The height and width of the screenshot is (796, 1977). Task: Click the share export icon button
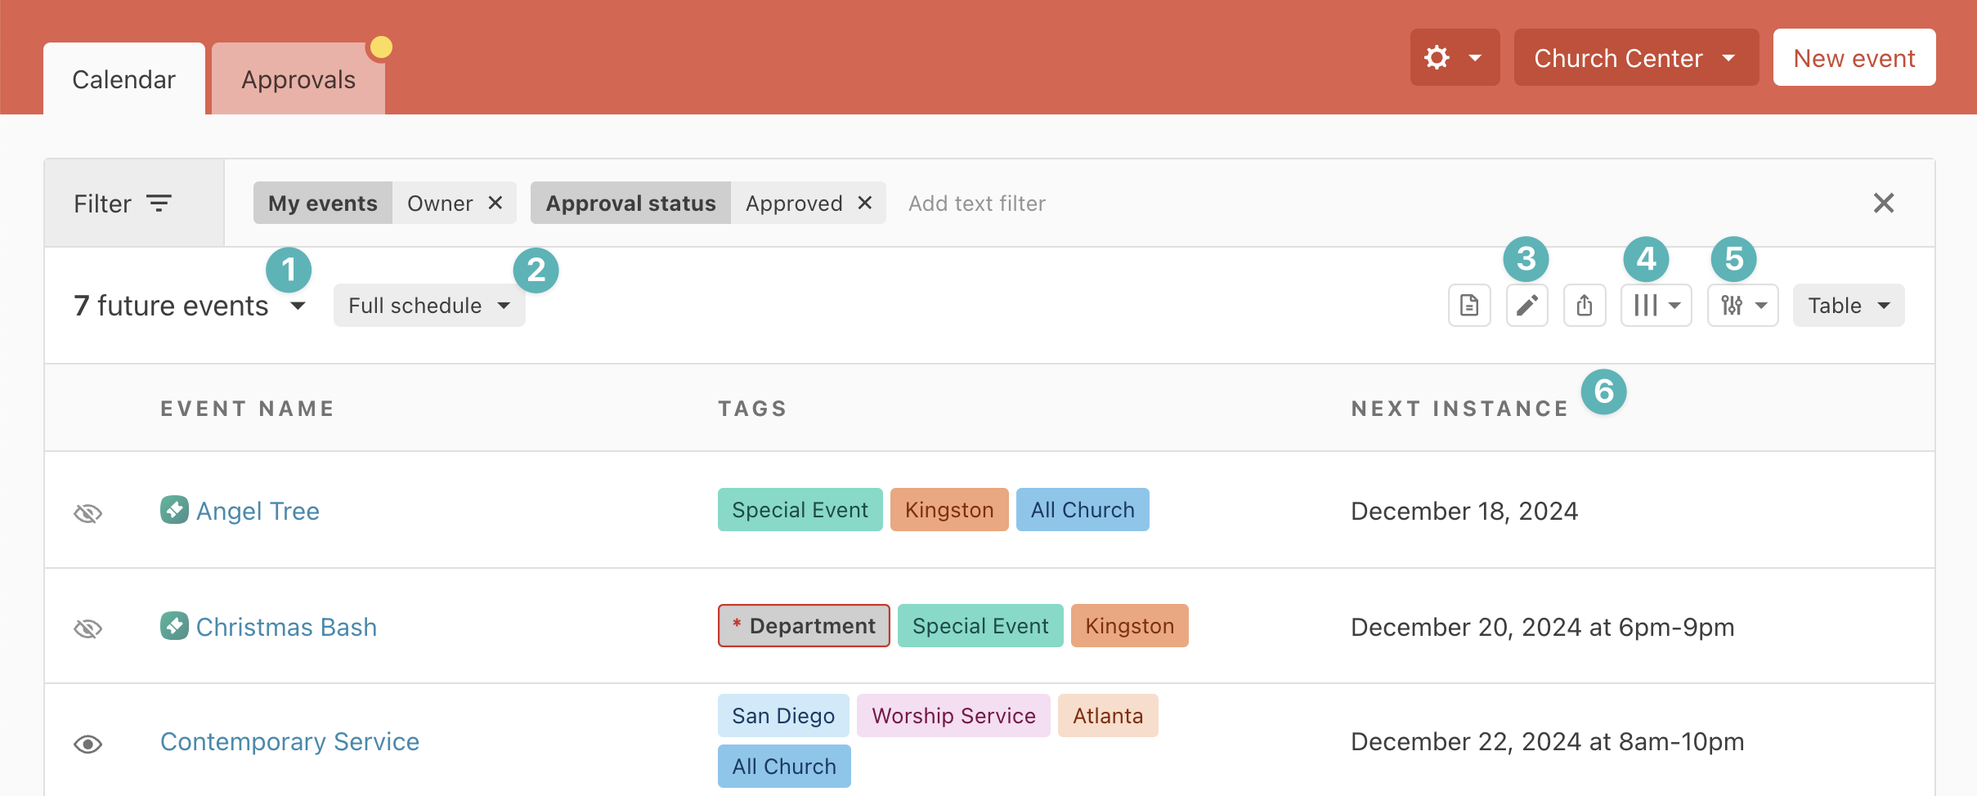point(1585,306)
